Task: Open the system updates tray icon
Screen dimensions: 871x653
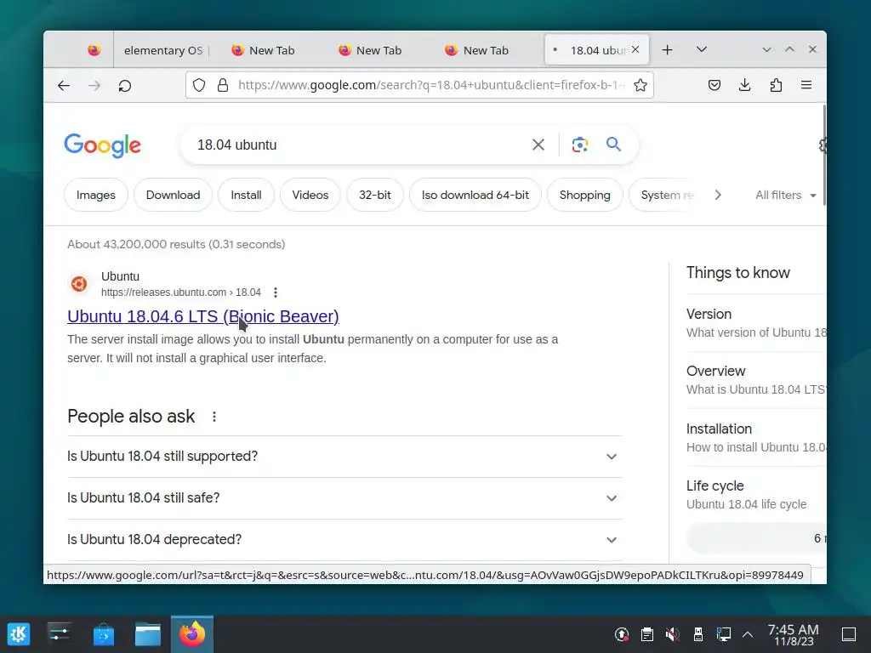Action: [x=622, y=634]
